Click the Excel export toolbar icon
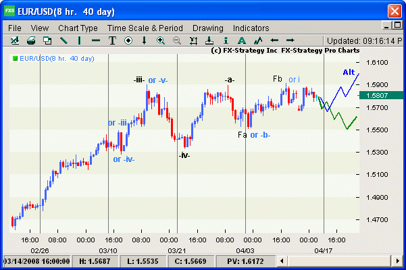The image size is (406, 270). tap(15, 40)
